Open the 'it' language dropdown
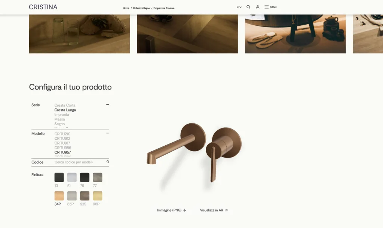383x228 pixels. point(239,7)
